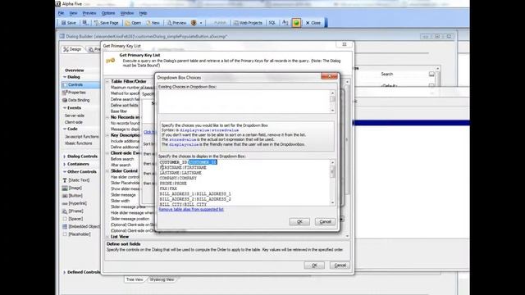Click the COMPANY|COMPANY choice line
The height and width of the screenshot is (295, 525).
tap(178, 178)
